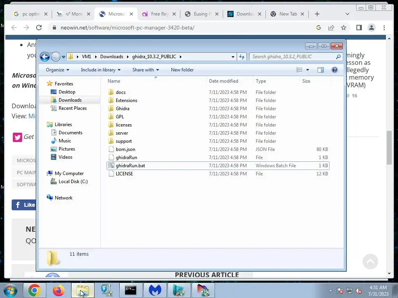Open recent locations dropdown arrow
The image size is (398, 298).
pos(63,57)
